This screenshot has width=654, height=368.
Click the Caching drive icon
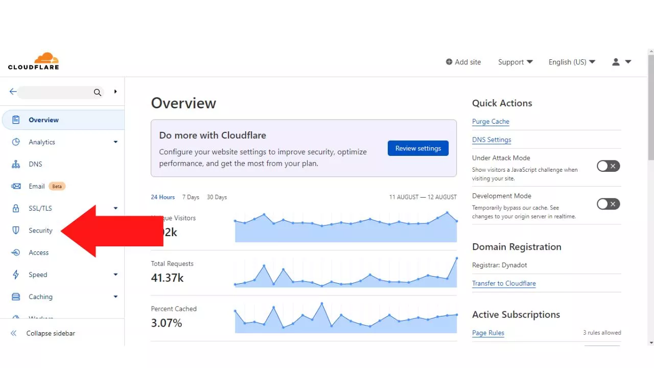[x=16, y=296]
